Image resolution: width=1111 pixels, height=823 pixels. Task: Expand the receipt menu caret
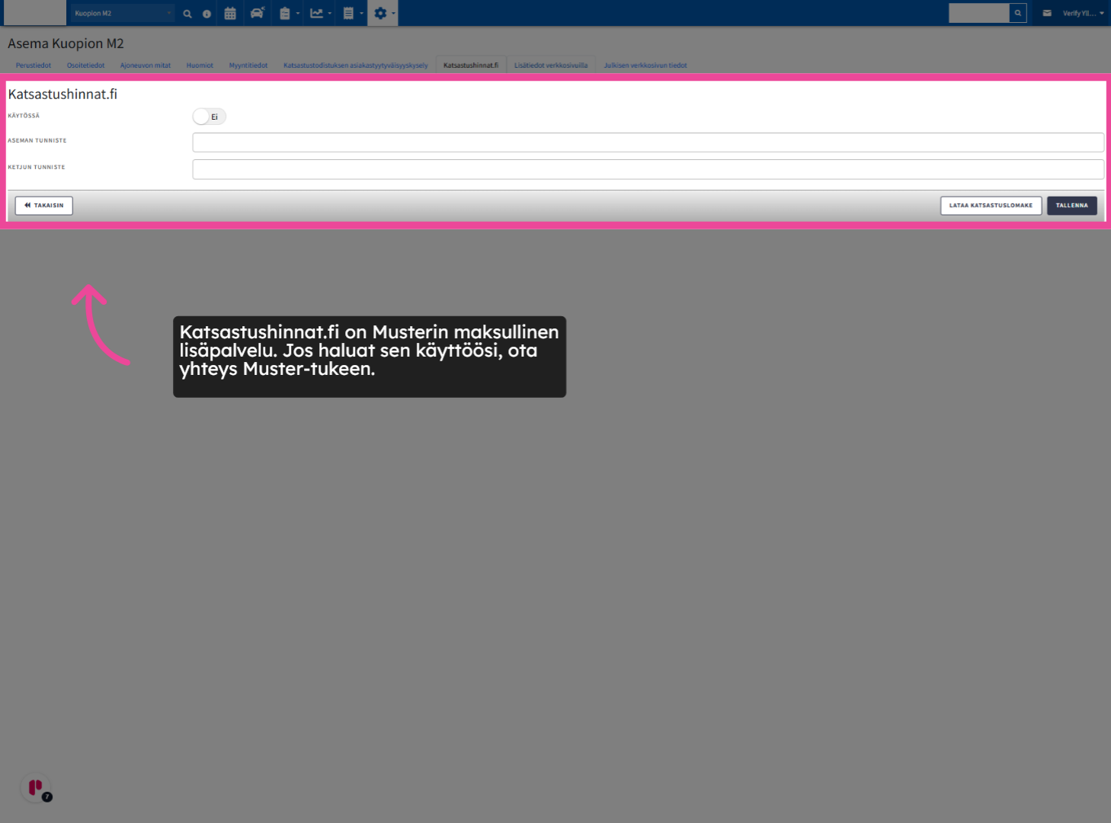tap(362, 14)
